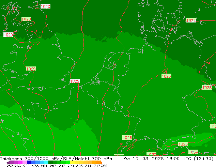Click the legend value 311
Image resolution: width=216 pixels, height=167 pixels.
click(x=88, y=166)
